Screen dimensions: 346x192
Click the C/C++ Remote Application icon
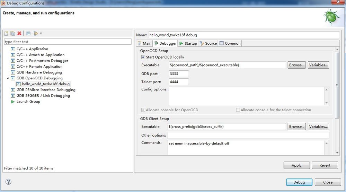pos(13,67)
